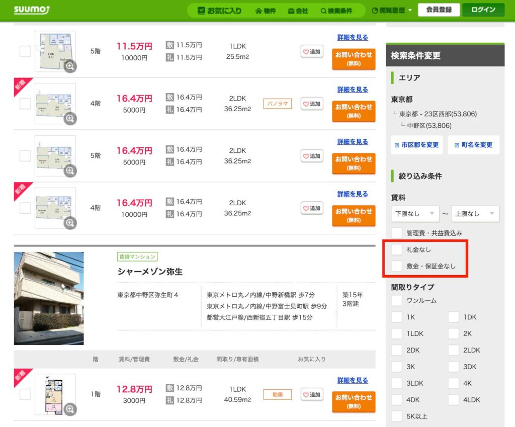Click the ログイン button
This screenshot has width=515, height=427.
pos(483,10)
